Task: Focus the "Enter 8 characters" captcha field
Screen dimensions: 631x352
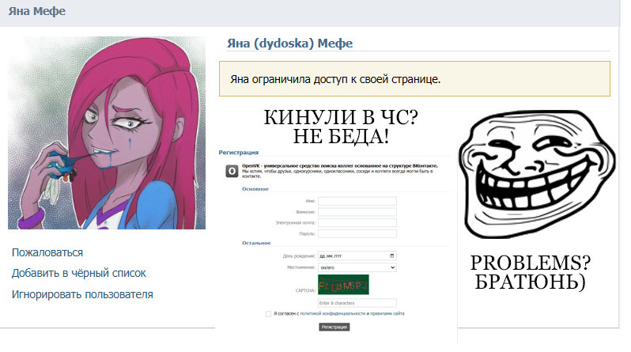Action: (357, 303)
